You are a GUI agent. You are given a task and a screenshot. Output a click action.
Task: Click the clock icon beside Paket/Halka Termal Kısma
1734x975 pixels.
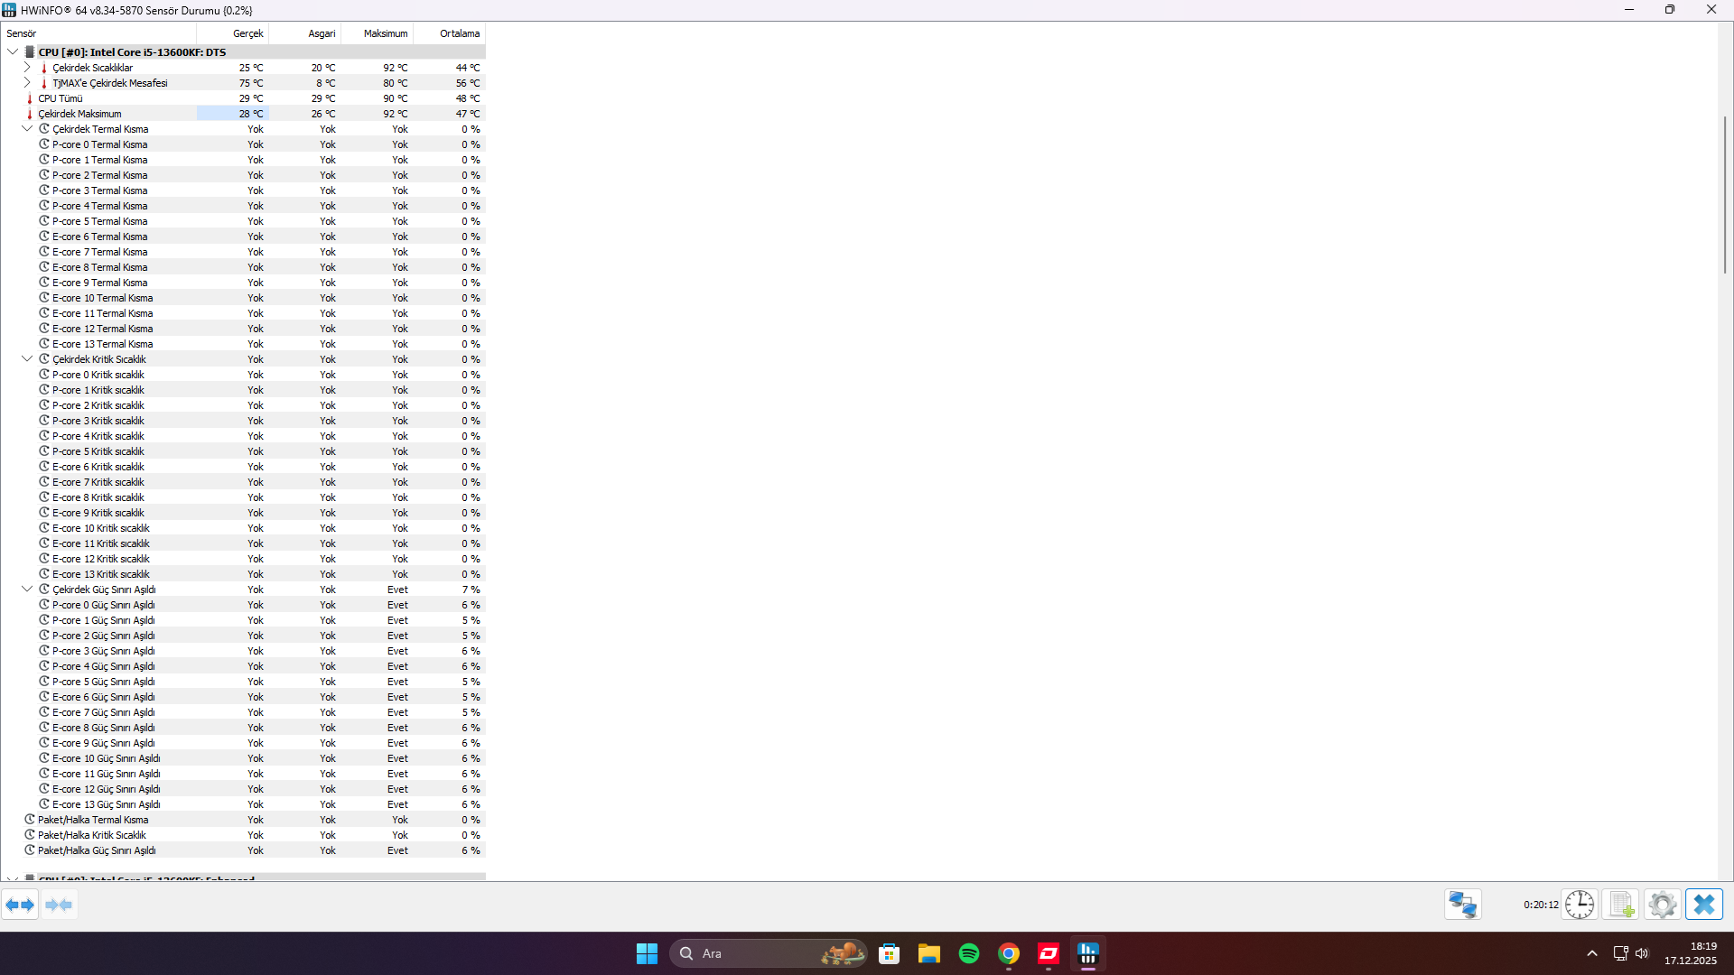click(x=30, y=820)
